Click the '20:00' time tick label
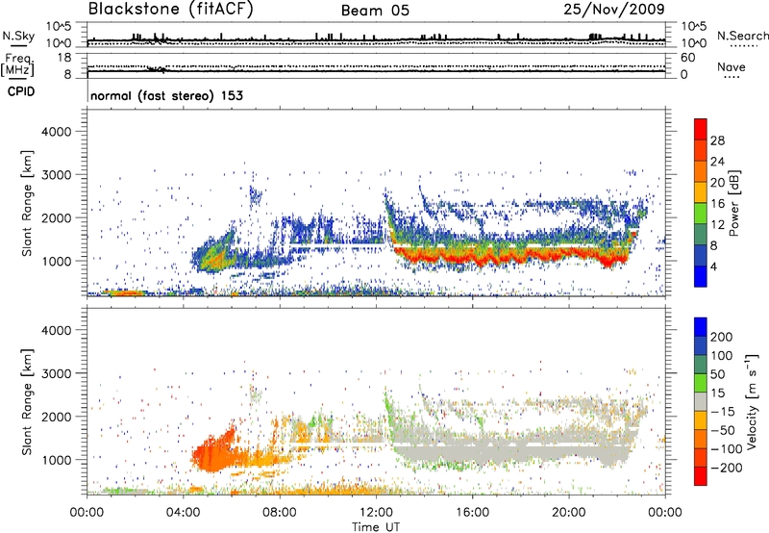Viewport: 769px width, 533px height. pyautogui.click(x=568, y=513)
